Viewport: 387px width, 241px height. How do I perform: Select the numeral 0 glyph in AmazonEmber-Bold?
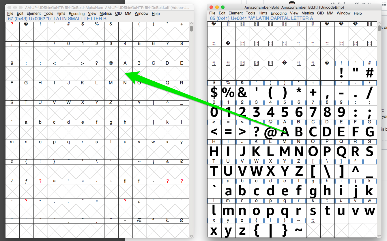[x=214, y=112]
